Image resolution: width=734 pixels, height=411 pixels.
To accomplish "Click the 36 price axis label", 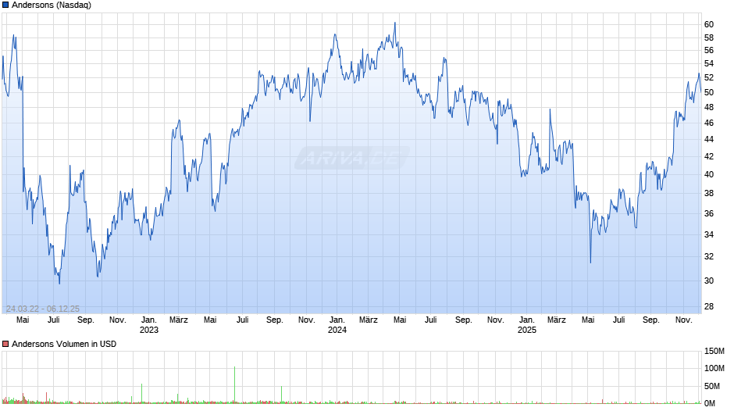I will point(709,213).
